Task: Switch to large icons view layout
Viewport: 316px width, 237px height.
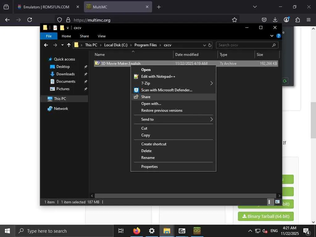Action: coord(277,202)
